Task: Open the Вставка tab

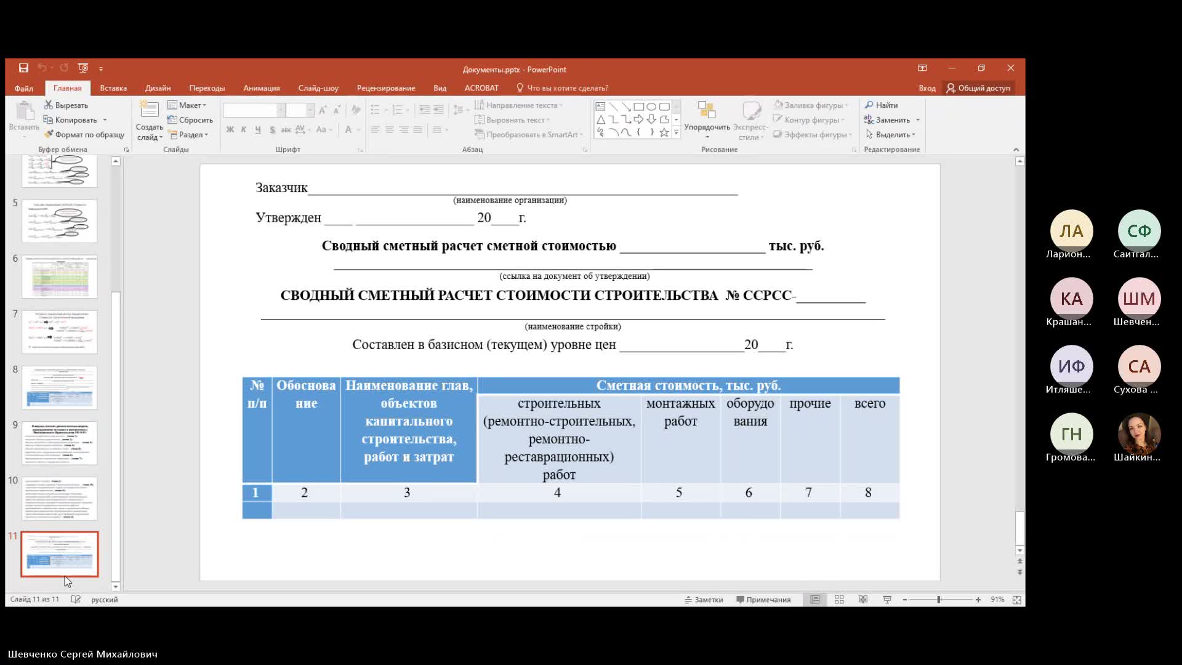Action: point(113,88)
